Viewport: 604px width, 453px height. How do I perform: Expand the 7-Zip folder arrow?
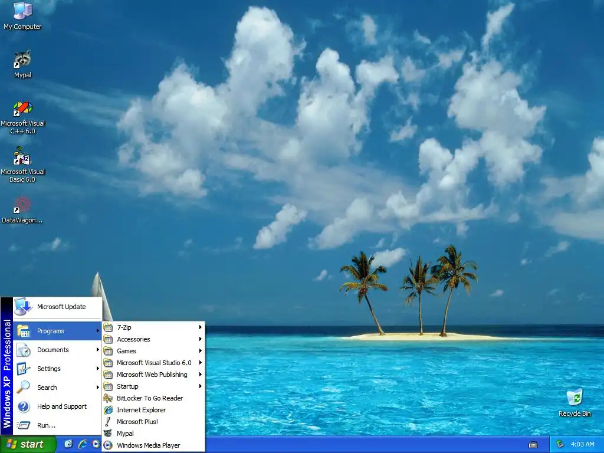(x=201, y=327)
